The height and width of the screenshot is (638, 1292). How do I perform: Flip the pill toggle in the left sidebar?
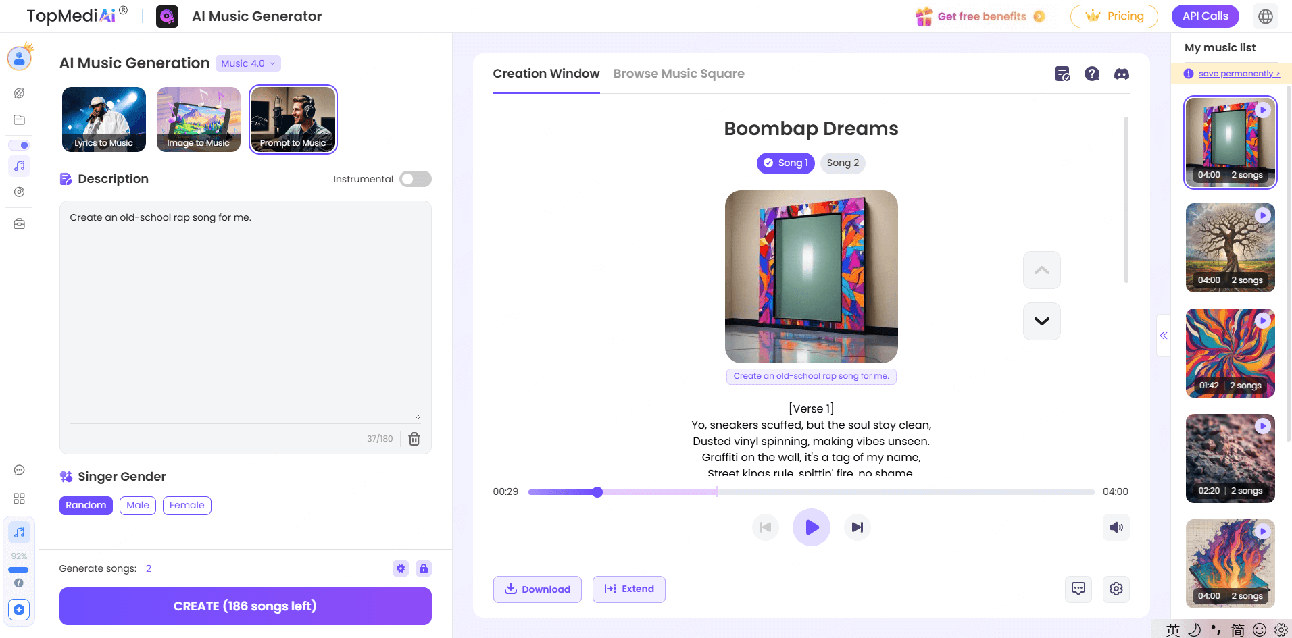[20, 144]
